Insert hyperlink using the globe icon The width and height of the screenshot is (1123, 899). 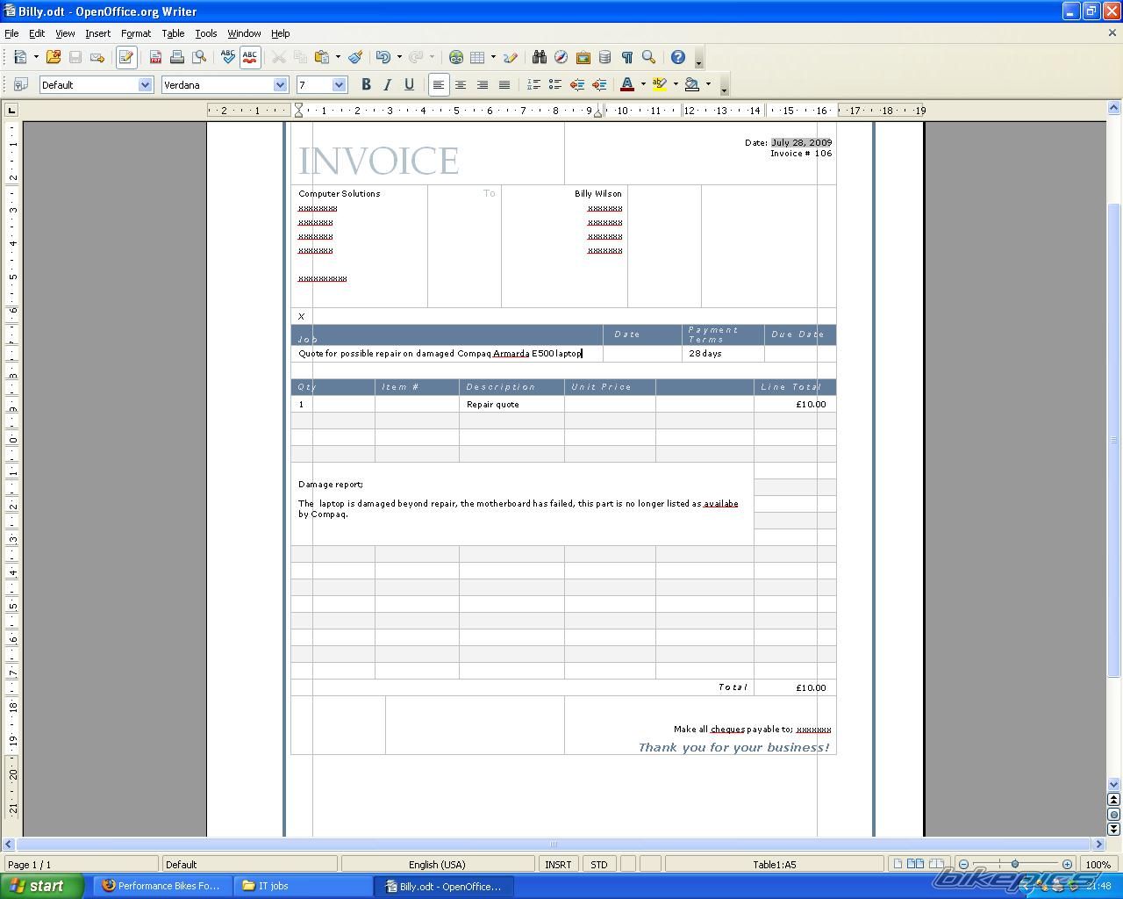[455, 57]
